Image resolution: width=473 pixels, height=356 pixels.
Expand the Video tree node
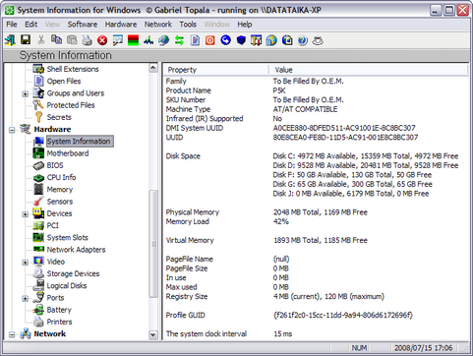[x=25, y=263]
